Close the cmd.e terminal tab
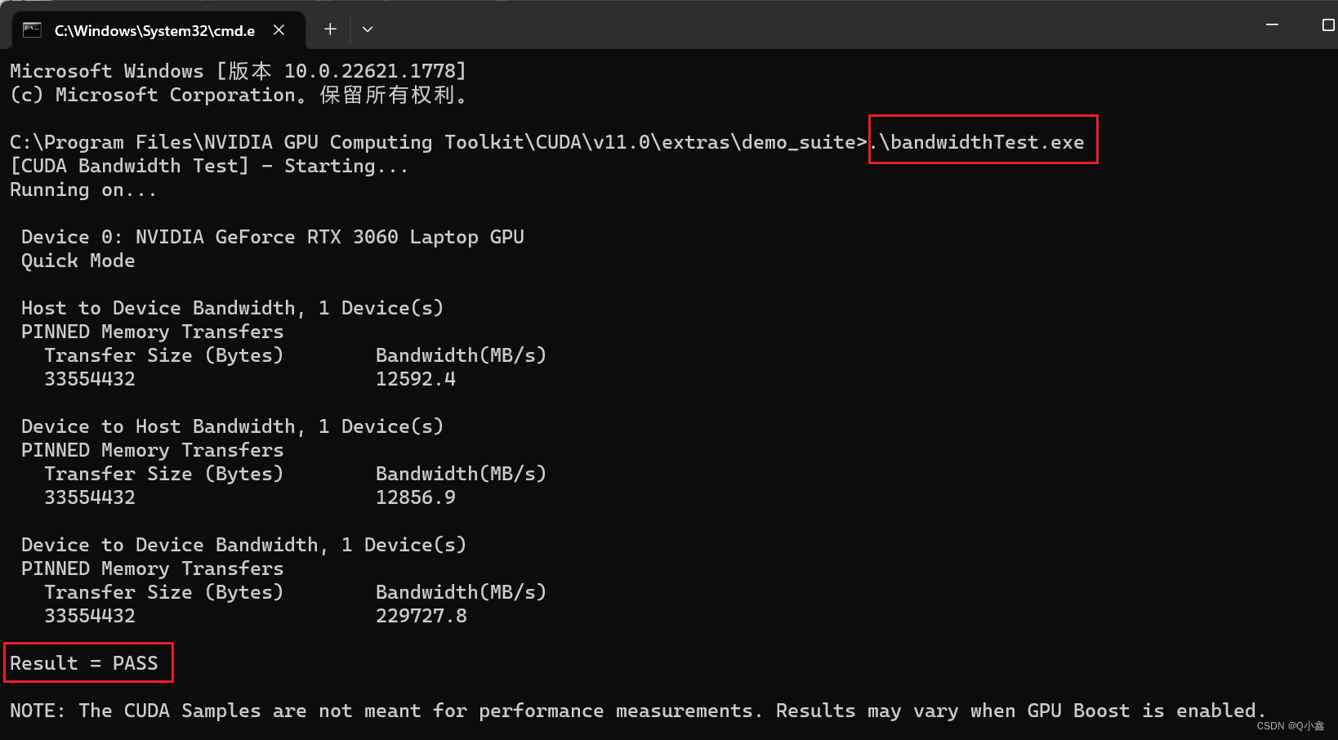This screenshot has width=1338, height=740. [x=279, y=29]
